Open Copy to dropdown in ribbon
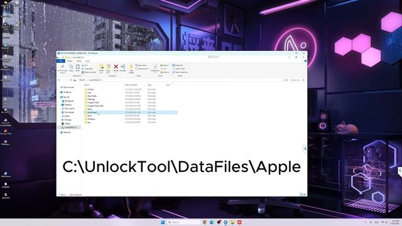The width and height of the screenshot is (402, 226). point(108,68)
